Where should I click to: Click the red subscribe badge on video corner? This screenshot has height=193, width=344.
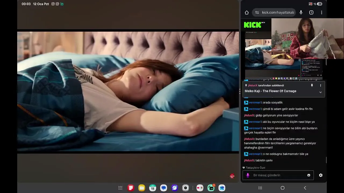coord(232,176)
